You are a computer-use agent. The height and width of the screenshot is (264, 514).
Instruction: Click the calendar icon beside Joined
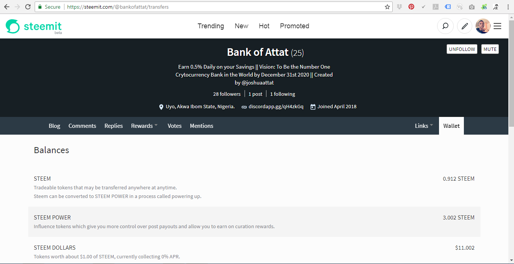(313, 107)
